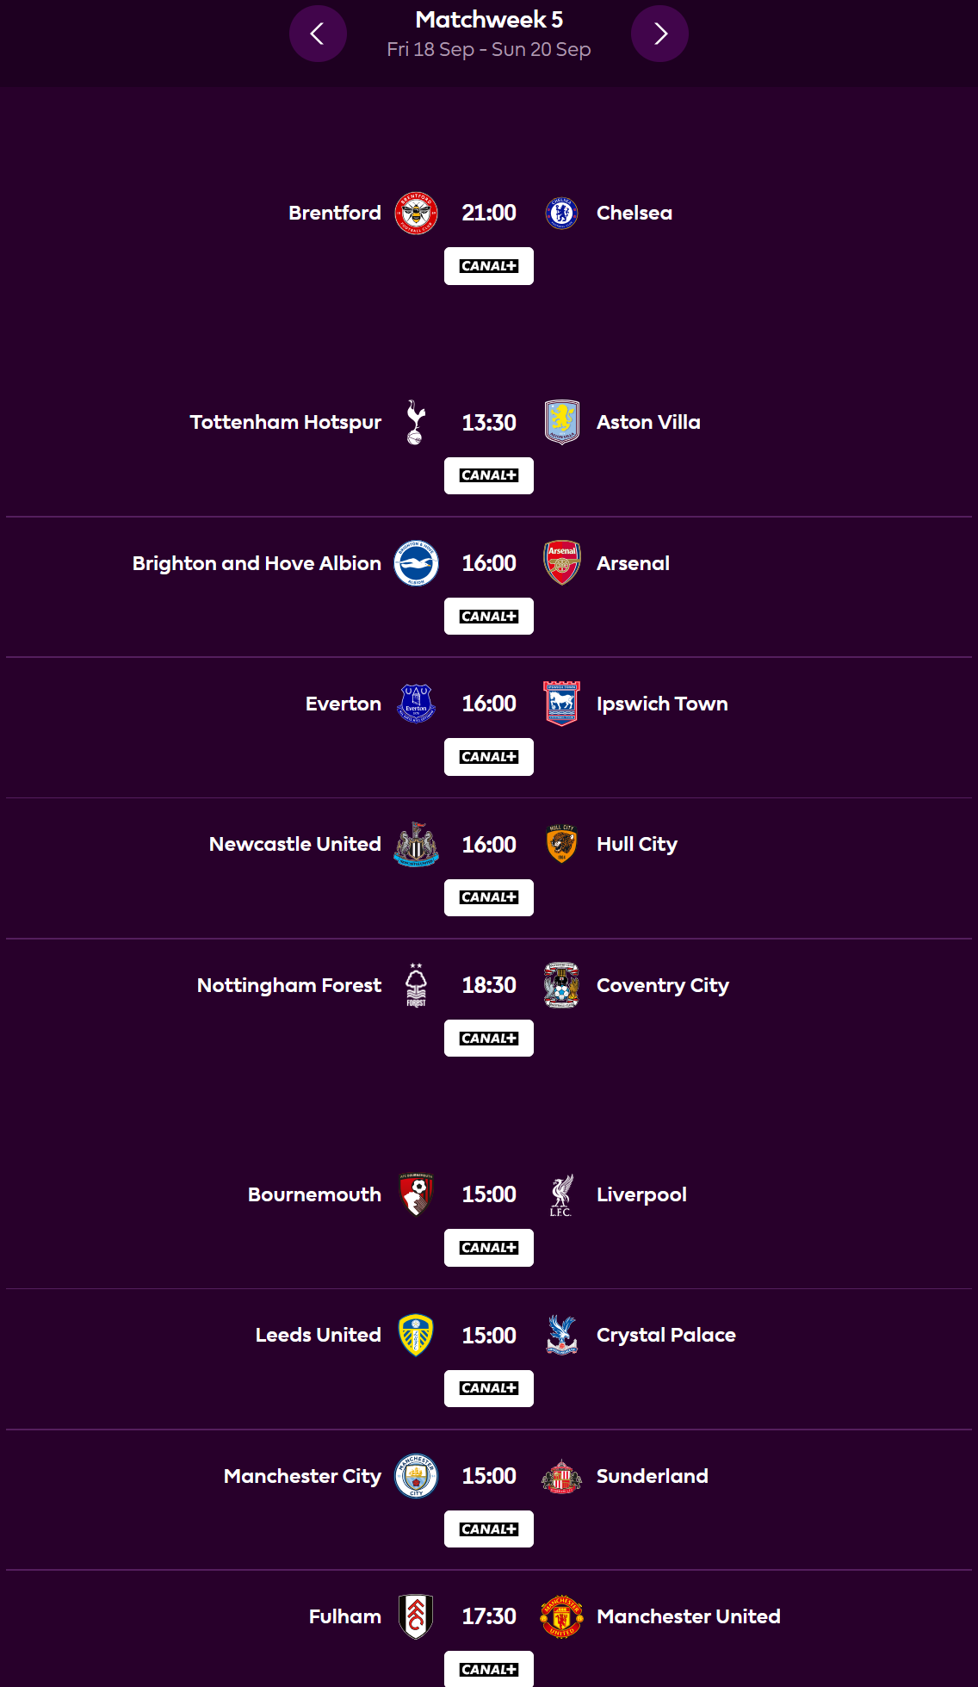
Task: Select the Matchweek 5 heading
Action: pos(489,19)
